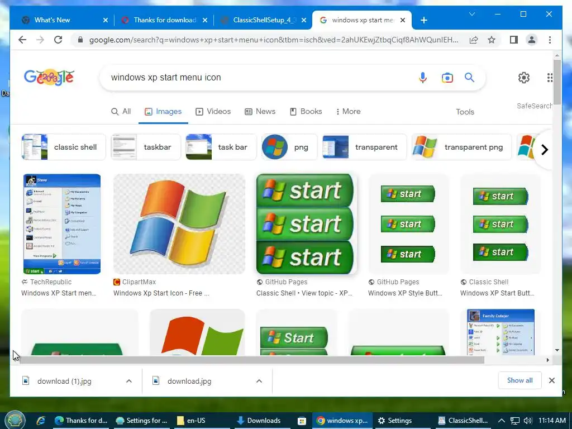Screen dimensions: 572x429
Task: Open the TechRepublic start menu thumbnail
Action: (x=61, y=223)
